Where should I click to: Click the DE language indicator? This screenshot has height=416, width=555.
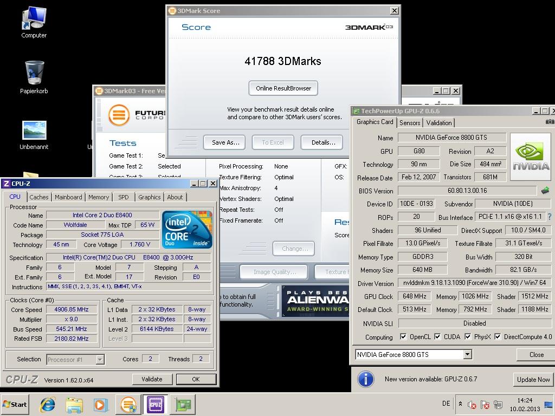tap(446, 404)
